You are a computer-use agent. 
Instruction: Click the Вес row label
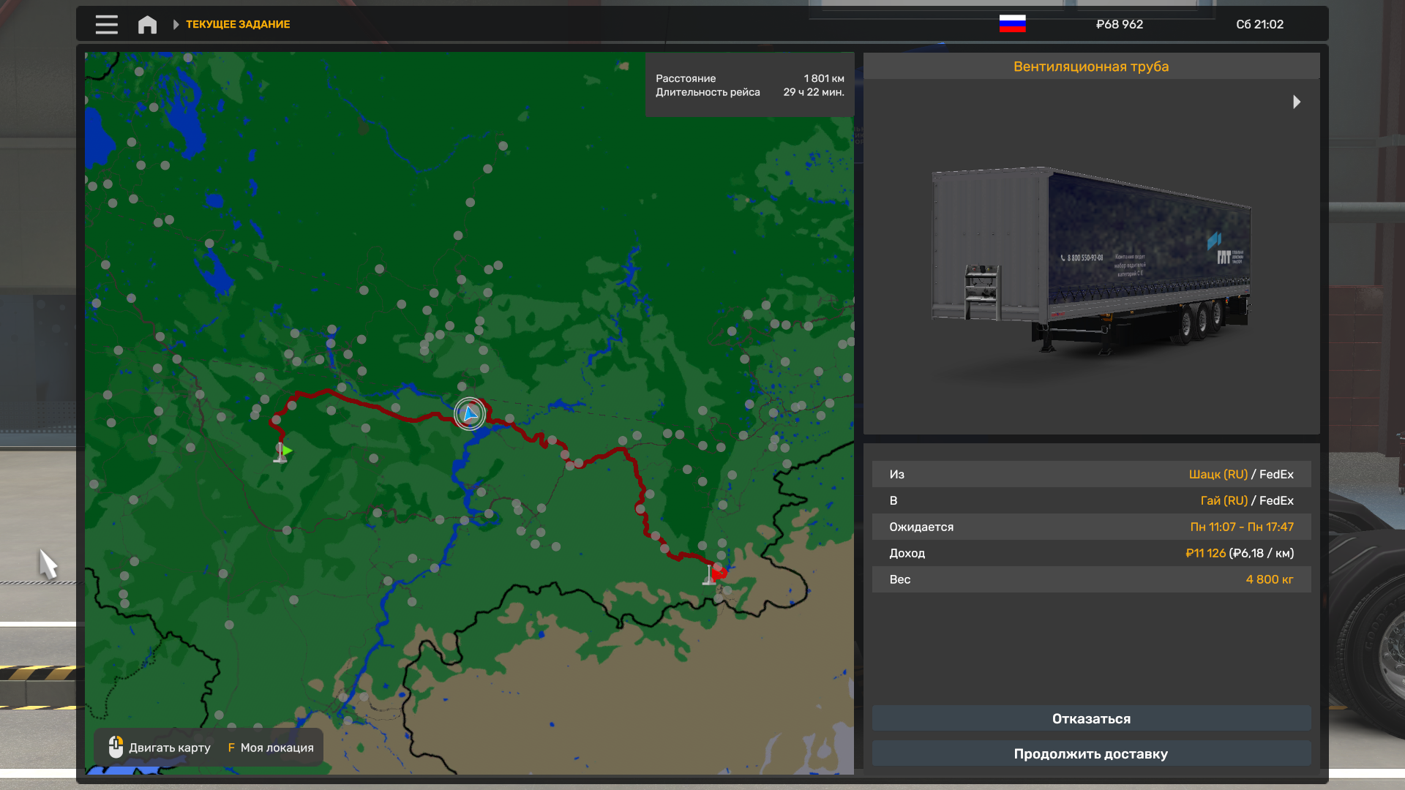pos(899,579)
